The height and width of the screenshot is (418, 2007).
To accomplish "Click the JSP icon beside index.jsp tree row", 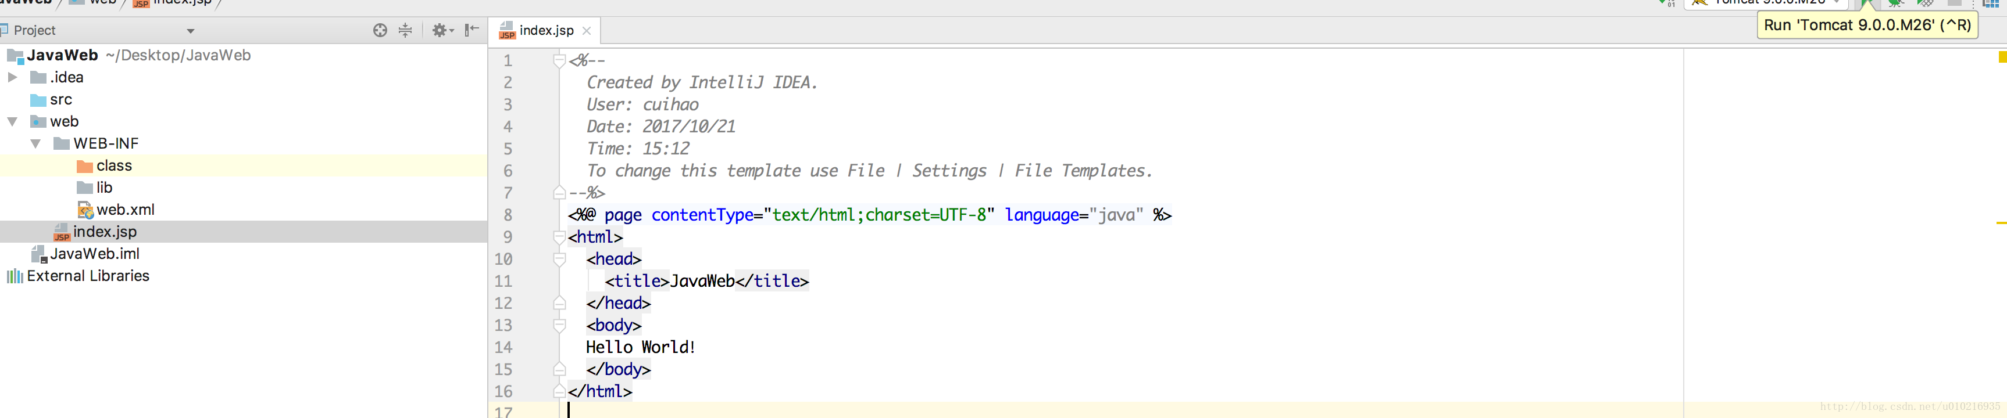I will pos(62,232).
